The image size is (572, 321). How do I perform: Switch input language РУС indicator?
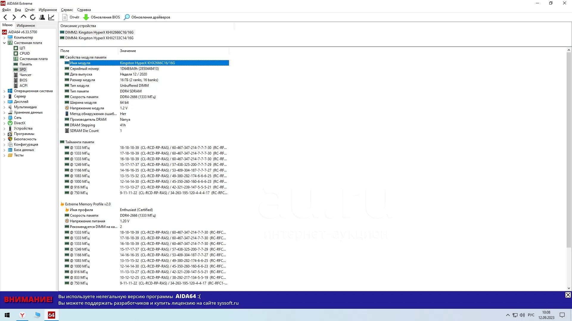[531, 315]
